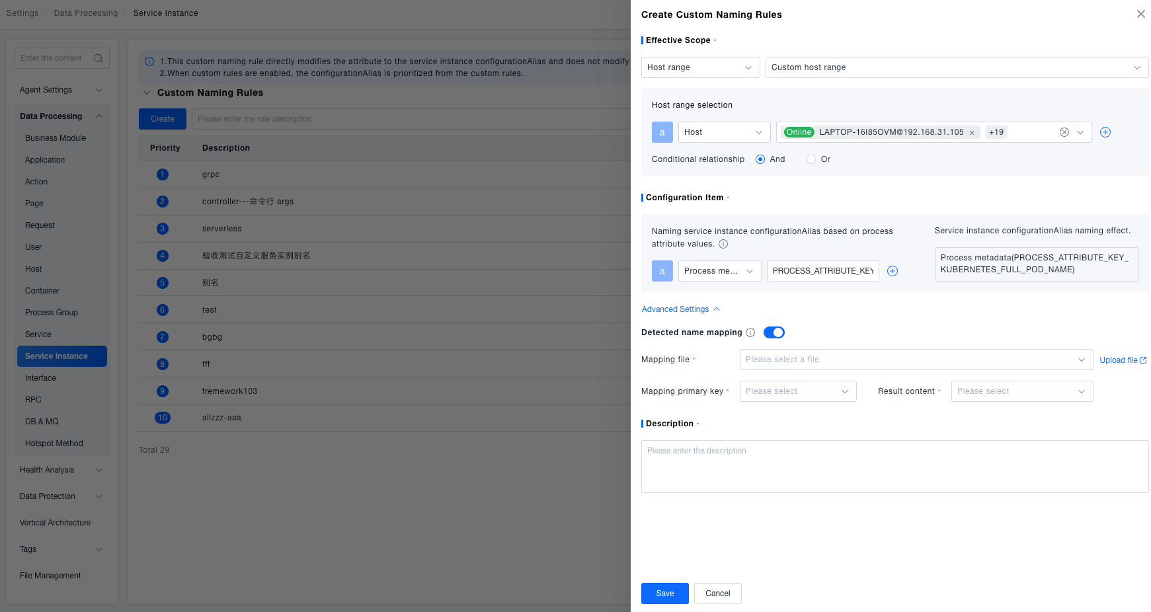Save the custom naming rule
Screen dimensions: 1151x612
[665, 593]
